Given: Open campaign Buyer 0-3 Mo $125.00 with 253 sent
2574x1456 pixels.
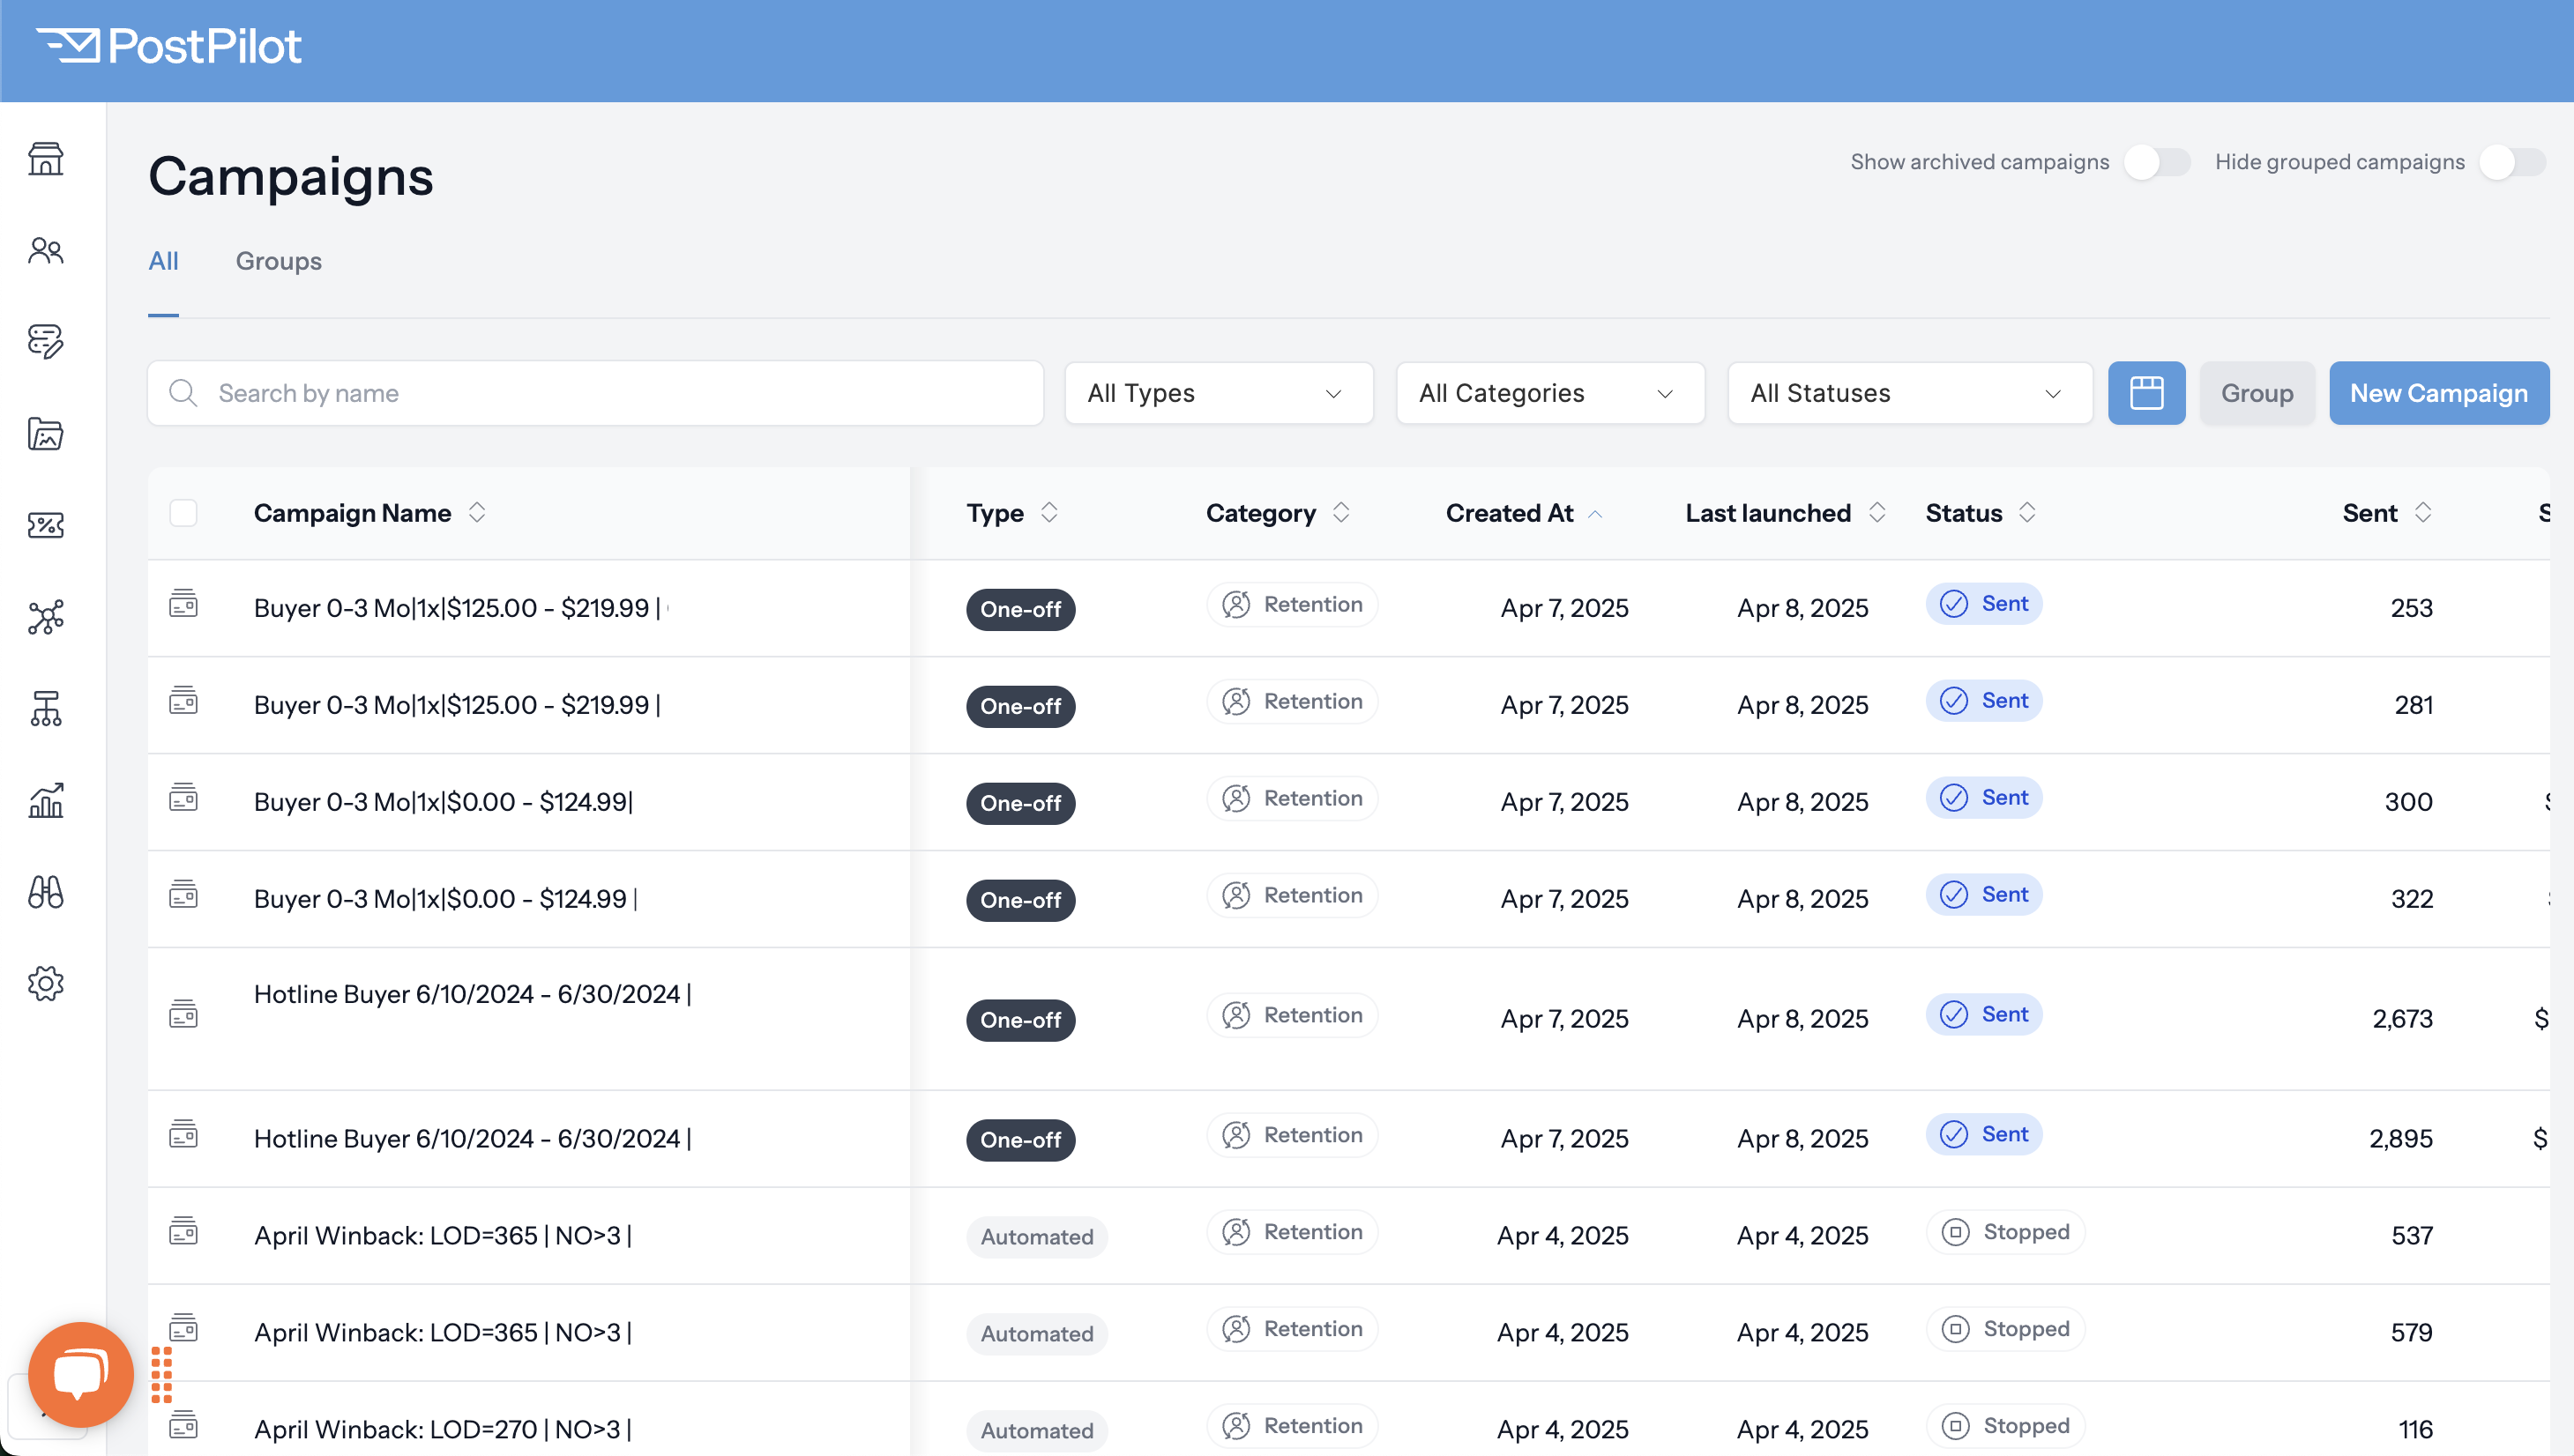Looking at the screenshot, I should coord(460,608).
